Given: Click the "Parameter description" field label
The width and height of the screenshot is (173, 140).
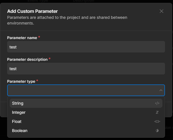Looking at the screenshot, I should coord(27,60).
